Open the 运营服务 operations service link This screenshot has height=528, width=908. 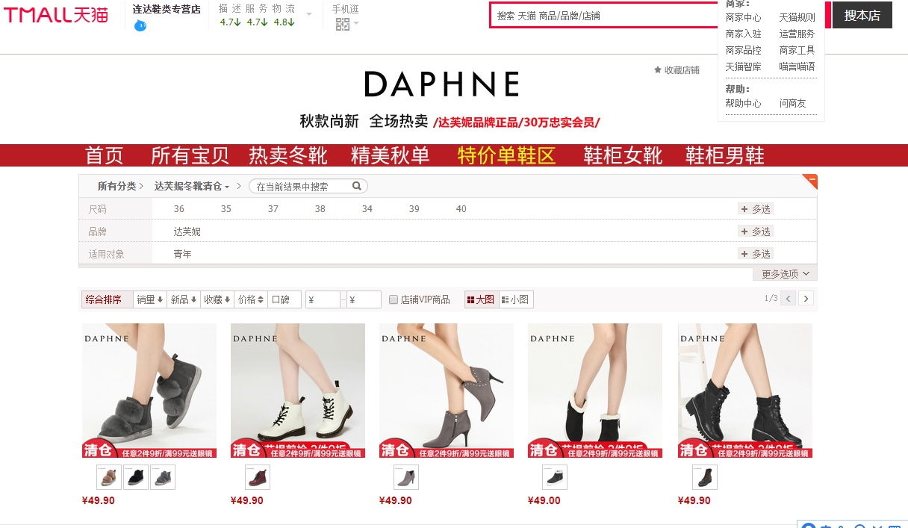pos(797,34)
